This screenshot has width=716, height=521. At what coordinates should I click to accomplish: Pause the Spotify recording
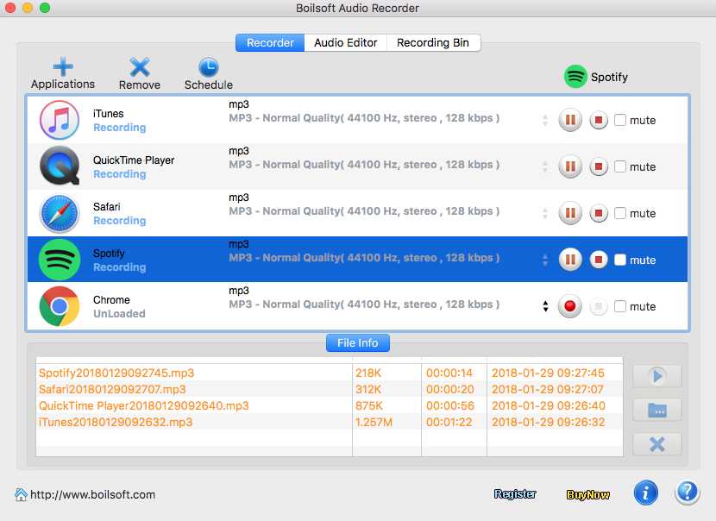[570, 260]
